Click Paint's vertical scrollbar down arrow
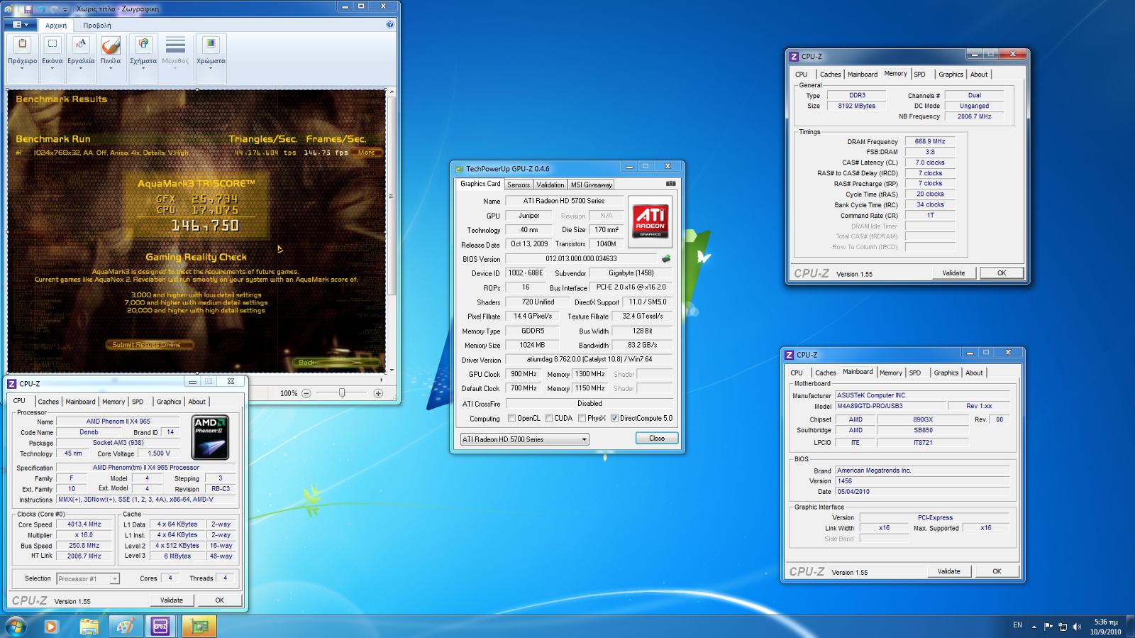Screen dimensions: 1135x638 pos(391,370)
